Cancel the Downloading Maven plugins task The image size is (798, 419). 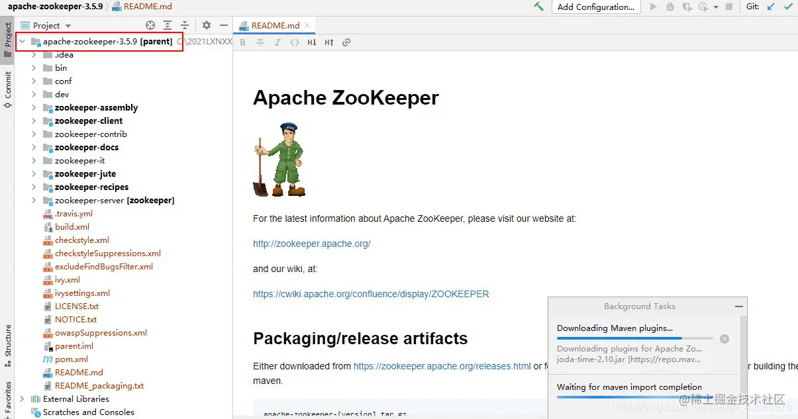pyautogui.click(x=724, y=339)
